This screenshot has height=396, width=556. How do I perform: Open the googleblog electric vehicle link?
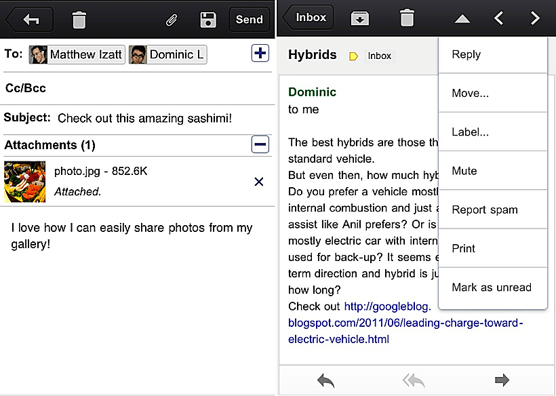[x=405, y=323]
